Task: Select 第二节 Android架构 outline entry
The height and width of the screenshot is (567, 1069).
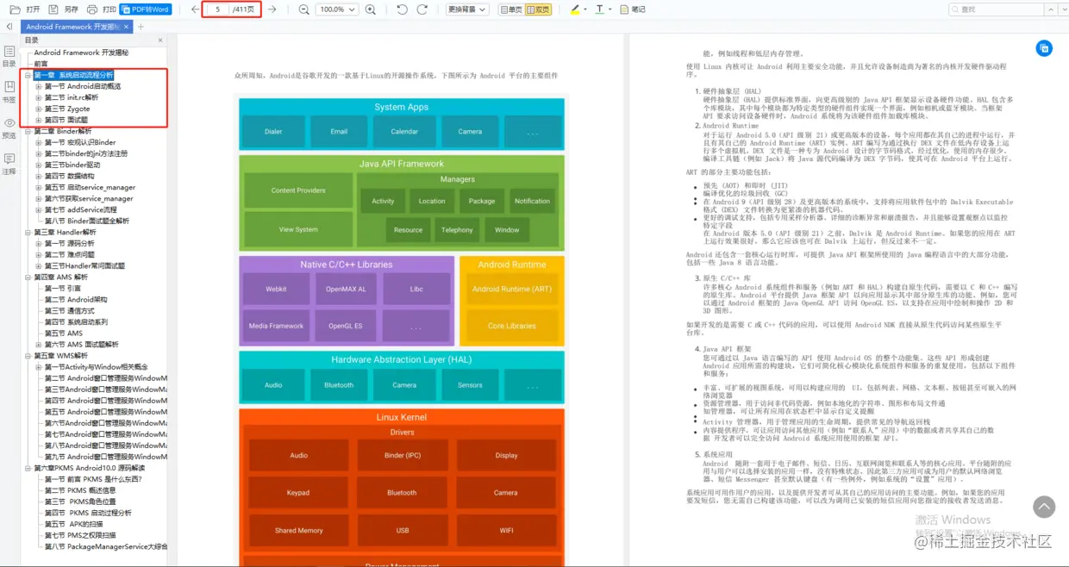Action: pyautogui.click(x=76, y=299)
